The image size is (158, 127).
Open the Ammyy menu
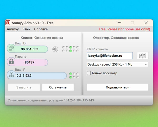tap(13, 29)
